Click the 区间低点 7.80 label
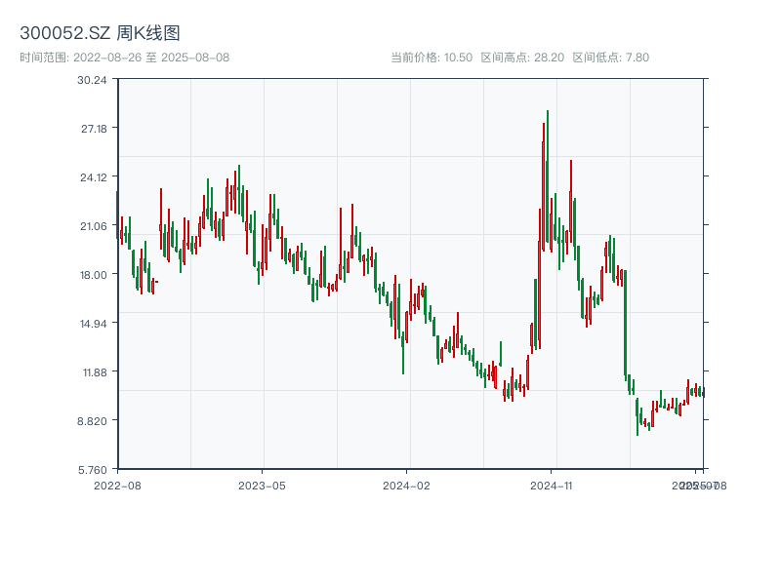This screenshot has height=585, width=781. pyautogui.click(x=610, y=58)
